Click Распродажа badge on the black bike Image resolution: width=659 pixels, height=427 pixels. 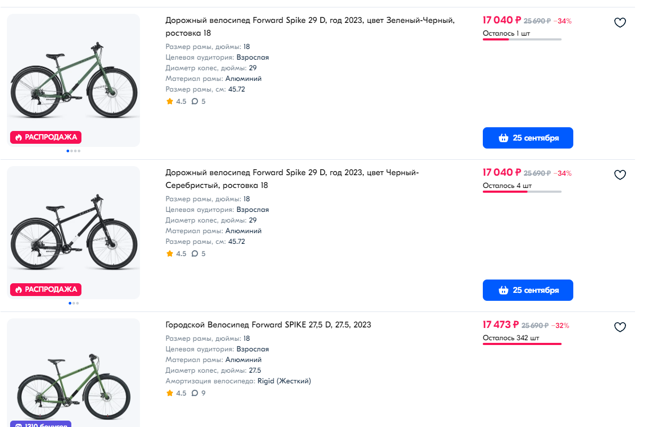pyautogui.click(x=46, y=290)
